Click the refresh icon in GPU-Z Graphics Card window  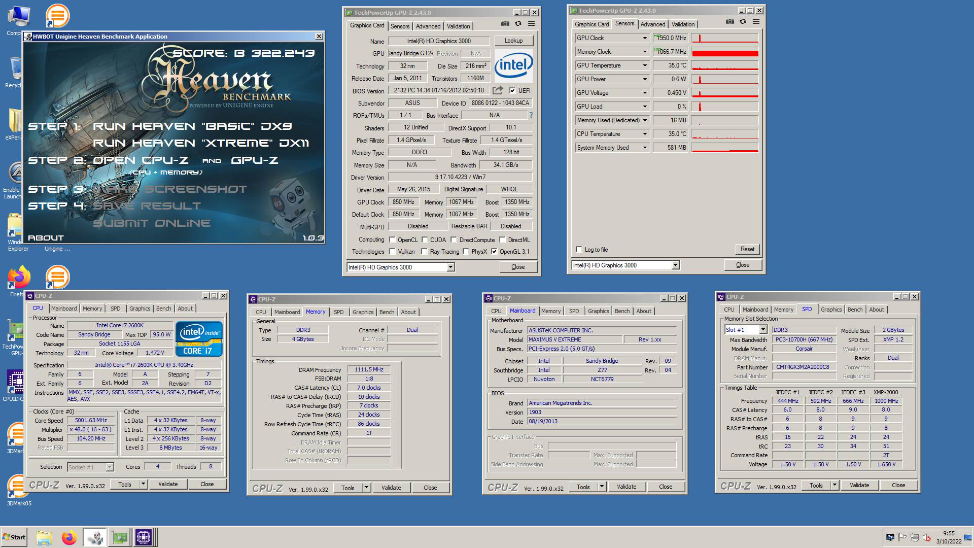[518, 24]
